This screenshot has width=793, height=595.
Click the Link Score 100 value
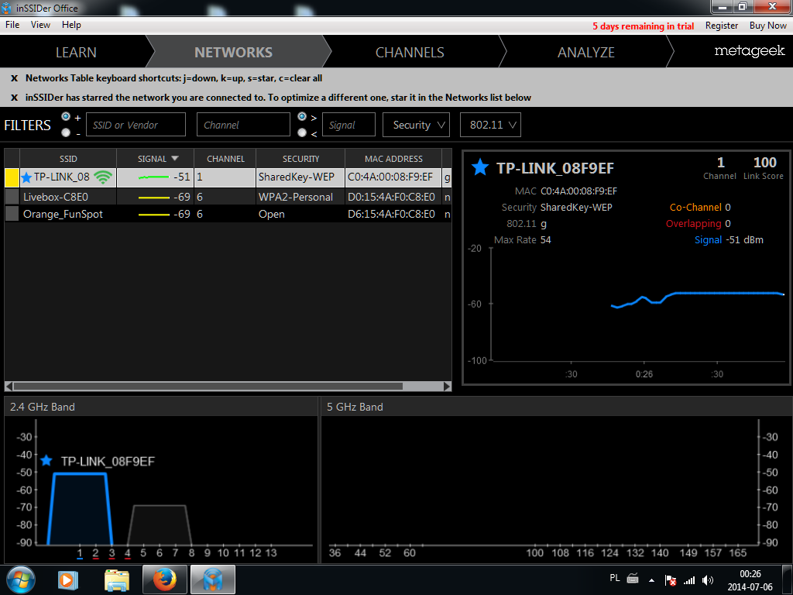coord(764,163)
